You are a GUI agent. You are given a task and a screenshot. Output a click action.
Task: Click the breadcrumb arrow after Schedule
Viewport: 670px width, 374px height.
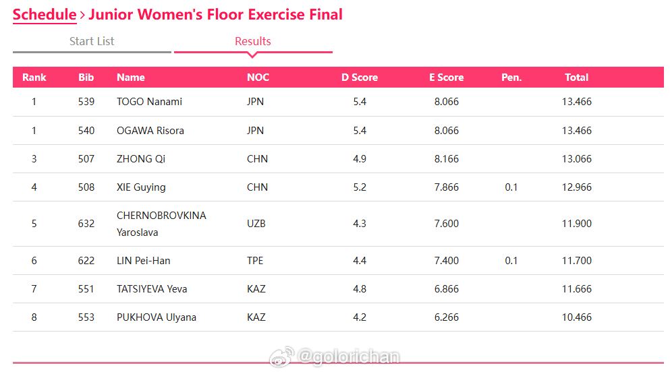[82, 15]
